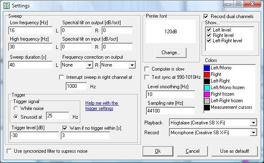Open left Frequency correction dropdown
The width and height of the screenshot is (264, 163).
(89, 65)
